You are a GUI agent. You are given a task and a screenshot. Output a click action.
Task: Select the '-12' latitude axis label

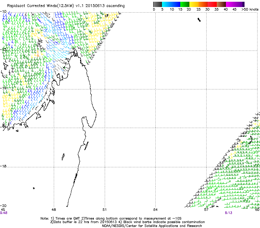click(x=3, y=50)
